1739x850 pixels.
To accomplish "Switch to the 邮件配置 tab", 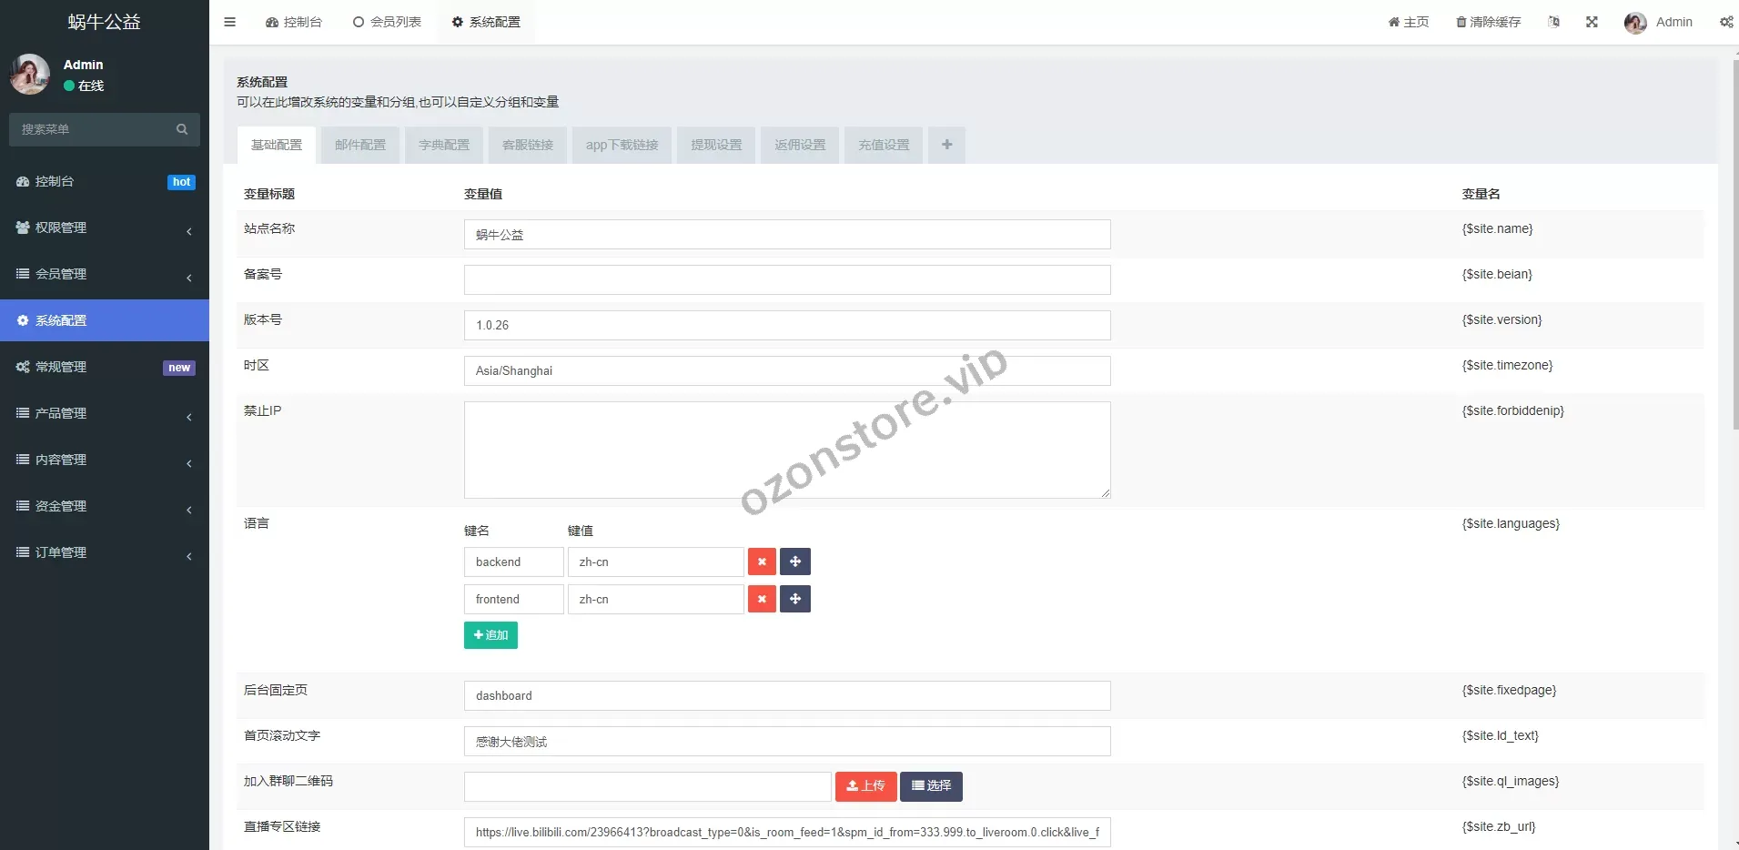I will (360, 145).
